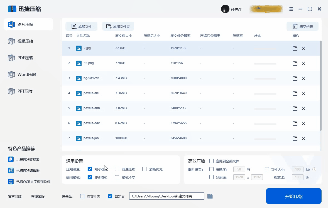Image resolution: width=328 pixels, height=208 pixels.
Task: Click the 添加文件 add file button
Action: pyautogui.click(x=81, y=26)
